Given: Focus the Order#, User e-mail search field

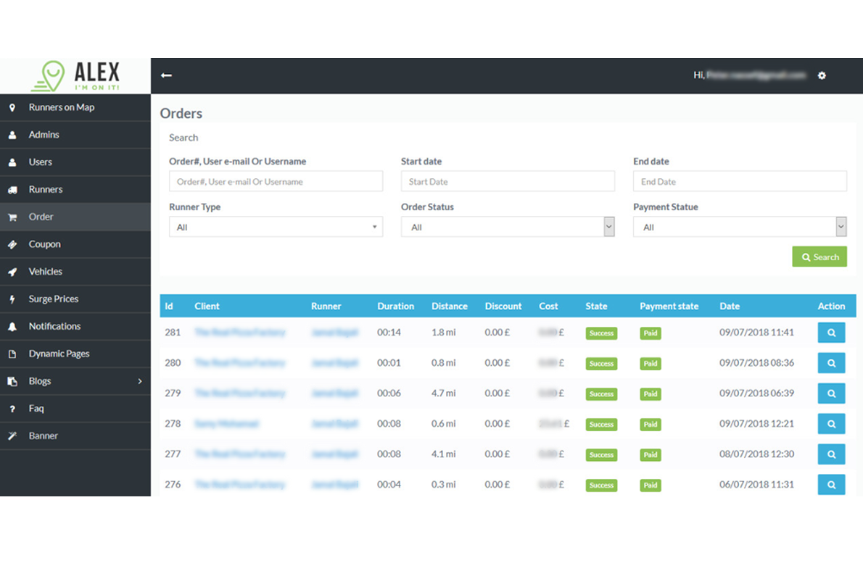Looking at the screenshot, I should pos(276,181).
